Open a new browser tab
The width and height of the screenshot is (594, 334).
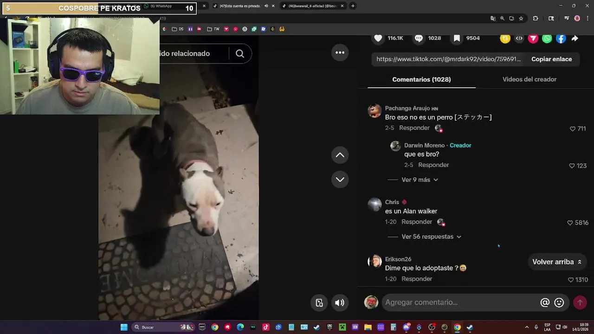(x=353, y=6)
